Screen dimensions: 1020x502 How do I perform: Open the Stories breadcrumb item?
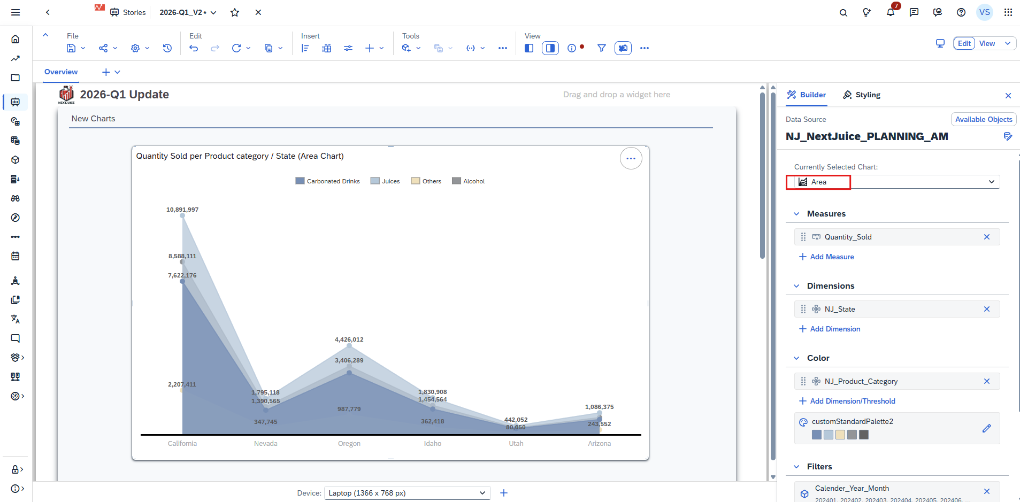click(x=128, y=12)
